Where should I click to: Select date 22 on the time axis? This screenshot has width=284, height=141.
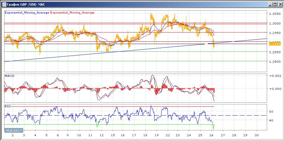168,135
